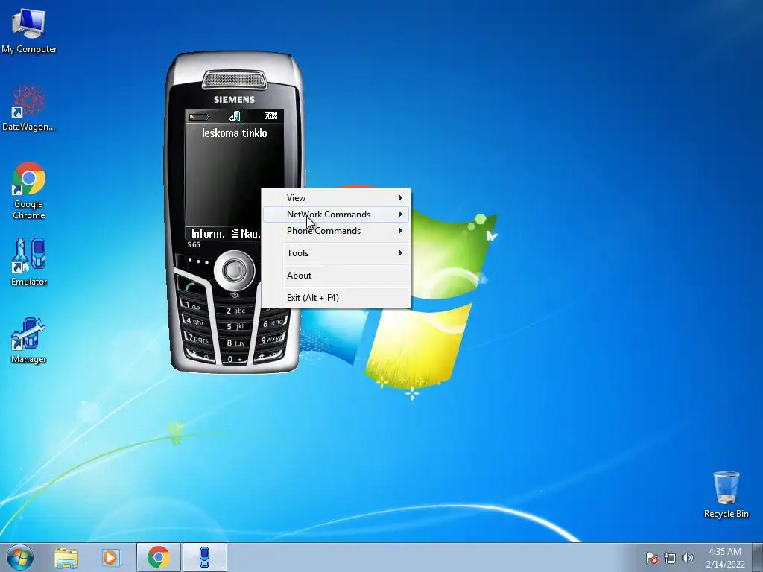Click the Inform. softkey label on phone screen
This screenshot has height=572, width=763.
[208, 233]
